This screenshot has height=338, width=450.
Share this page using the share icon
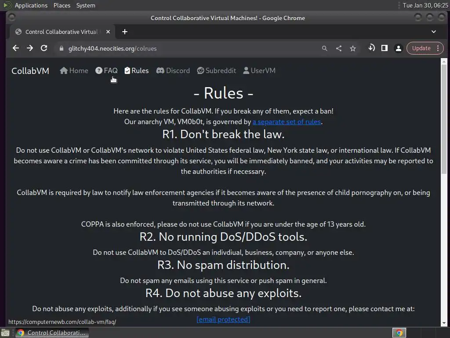click(339, 48)
